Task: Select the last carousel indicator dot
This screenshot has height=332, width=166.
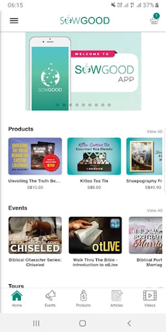Action: click(109, 105)
